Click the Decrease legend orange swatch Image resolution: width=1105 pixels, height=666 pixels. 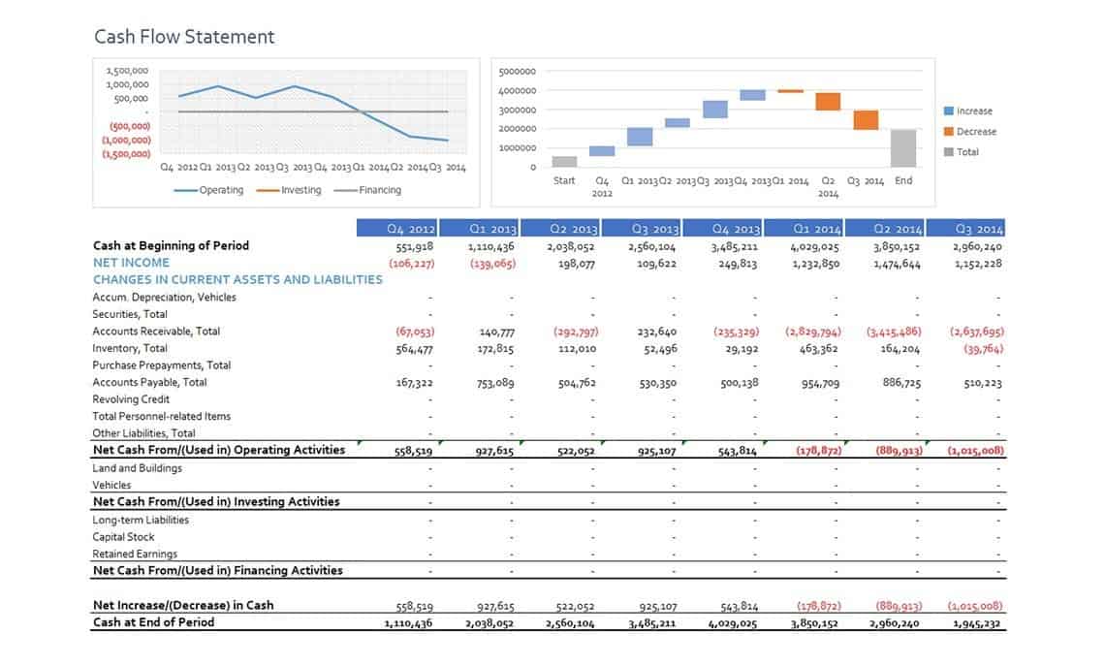pos(948,131)
